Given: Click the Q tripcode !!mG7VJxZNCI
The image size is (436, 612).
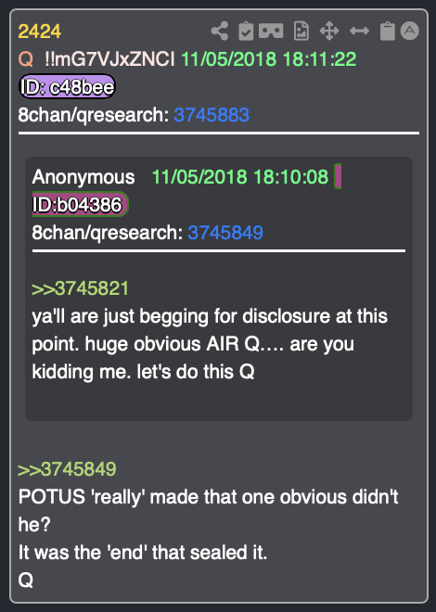Looking at the screenshot, I should (109, 59).
